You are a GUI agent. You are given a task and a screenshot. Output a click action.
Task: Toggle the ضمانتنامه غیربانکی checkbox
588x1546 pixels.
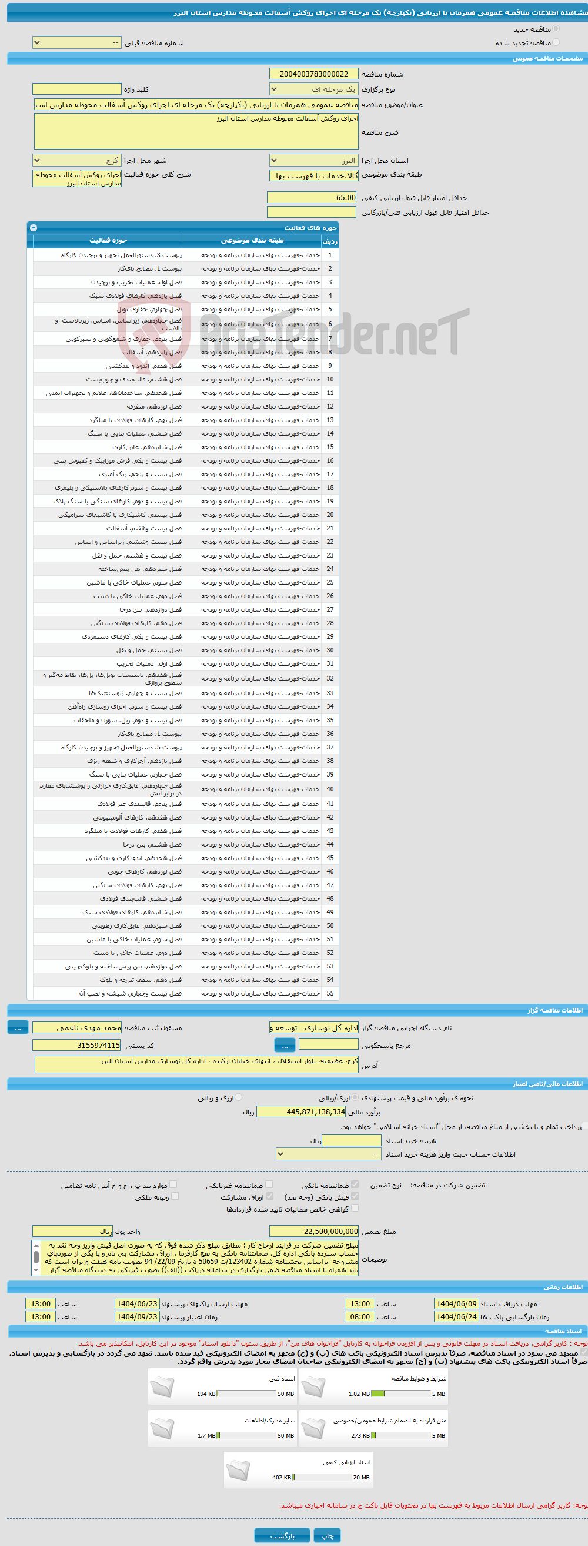pyautogui.click(x=269, y=1185)
